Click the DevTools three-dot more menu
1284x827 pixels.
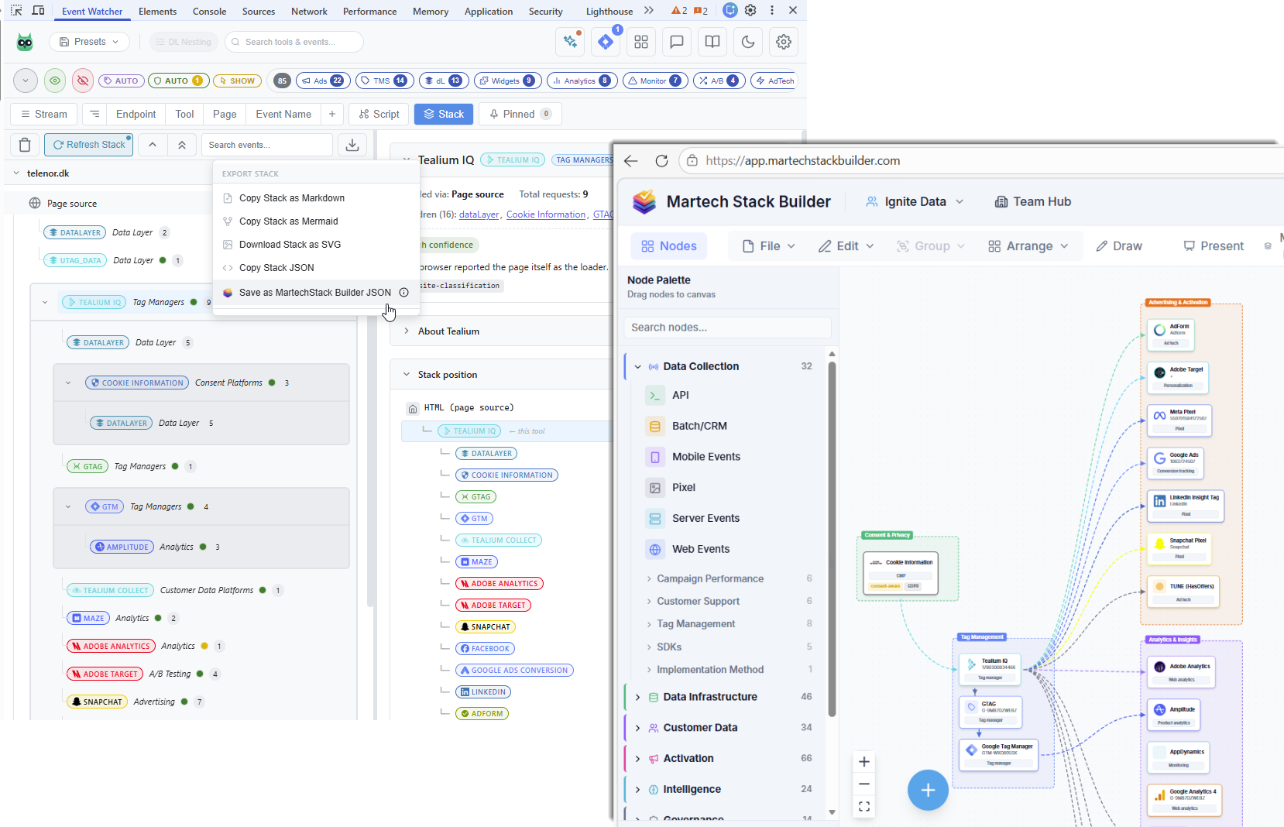772,11
